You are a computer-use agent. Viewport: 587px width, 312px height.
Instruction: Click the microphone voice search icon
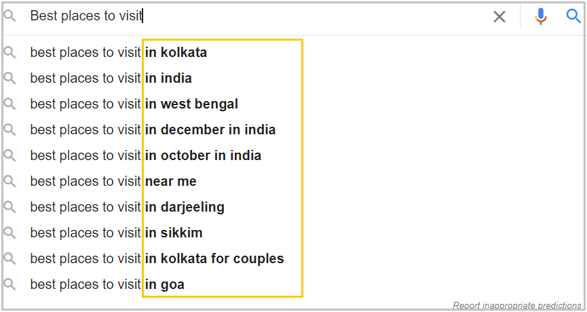[540, 16]
